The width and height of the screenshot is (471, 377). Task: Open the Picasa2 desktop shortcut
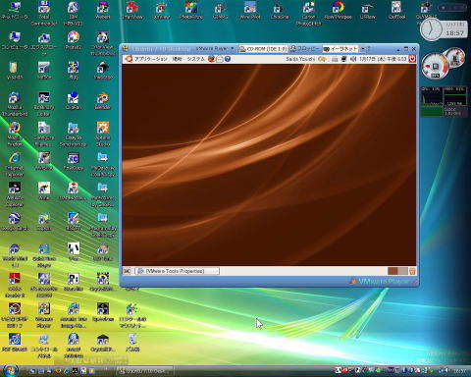[74, 40]
